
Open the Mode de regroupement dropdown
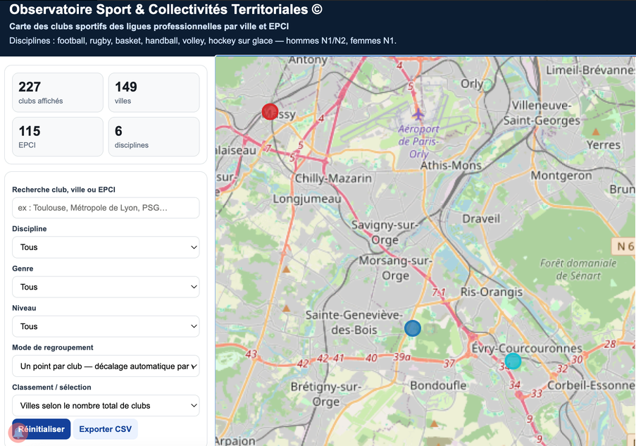click(106, 366)
